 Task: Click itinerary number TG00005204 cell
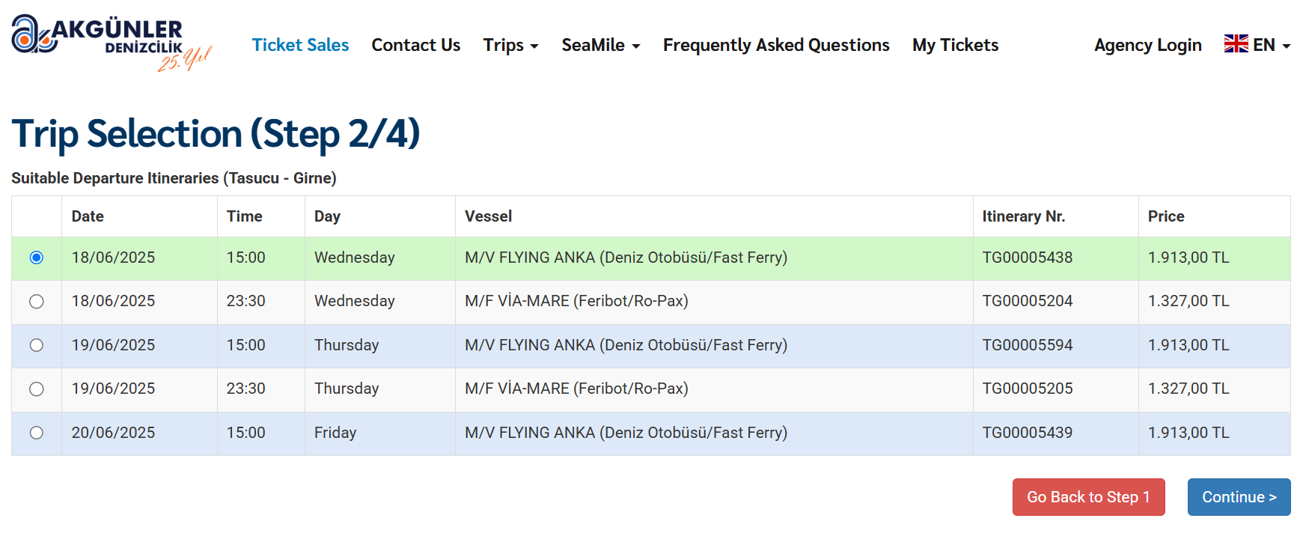[x=1027, y=301]
